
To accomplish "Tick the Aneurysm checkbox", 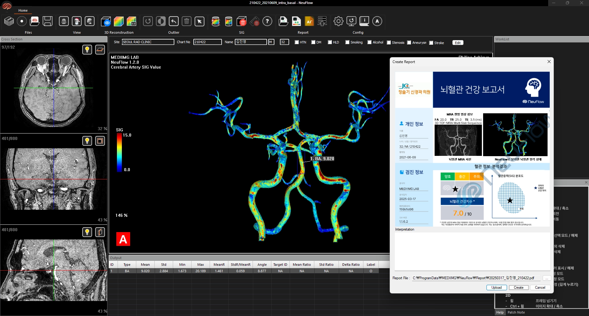I will (x=409, y=43).
